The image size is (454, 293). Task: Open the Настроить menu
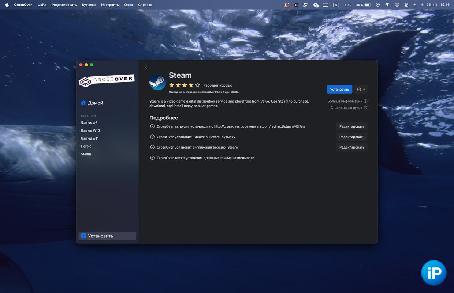tap(110, 5)
